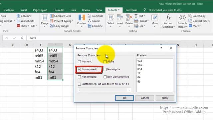Switch to the Insert ribbon tab
Viewport: 213px width, 120px height.
click(24, 10)
